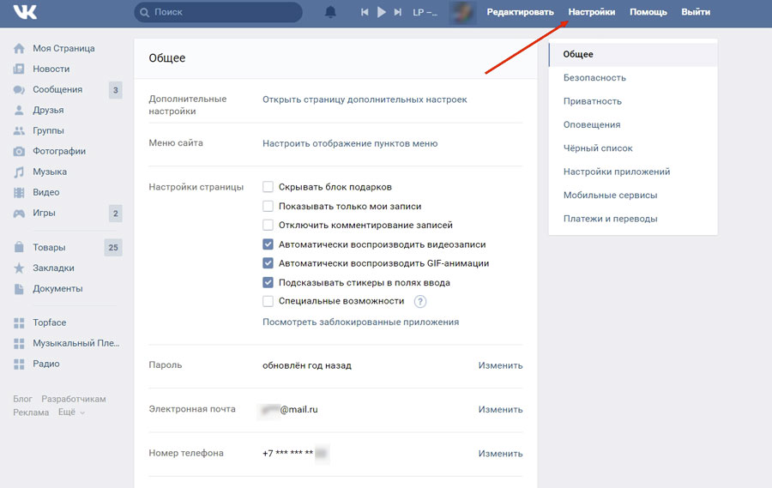
Task: Click help question mark near Специальные возможности
Action: click(420, 301)
